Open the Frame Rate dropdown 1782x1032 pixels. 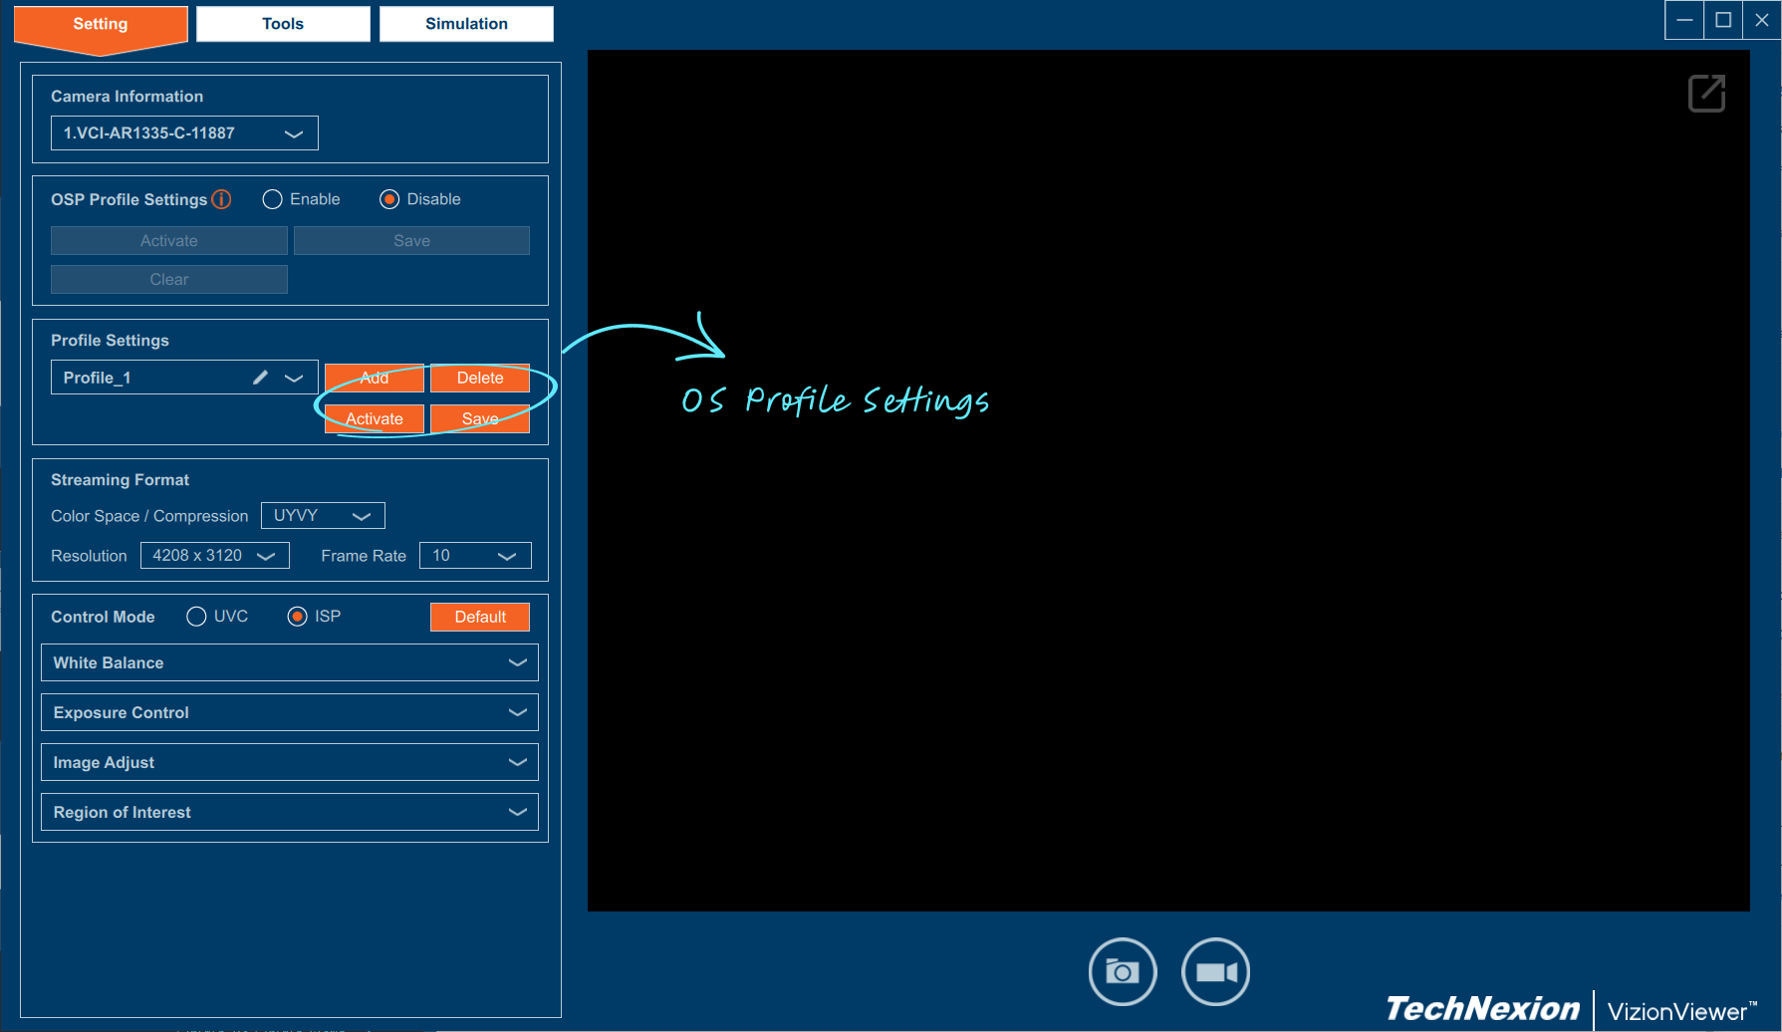475,556
